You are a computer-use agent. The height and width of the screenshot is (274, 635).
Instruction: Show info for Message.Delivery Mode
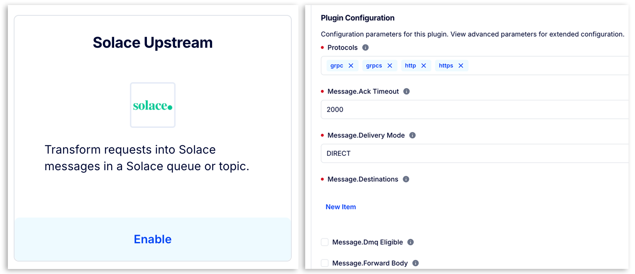pyautogui.click(x=413, y=135)
